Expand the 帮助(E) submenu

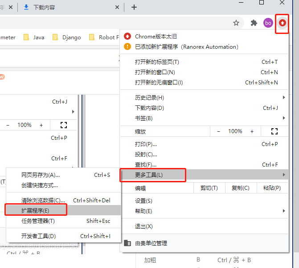coord(204,211)
